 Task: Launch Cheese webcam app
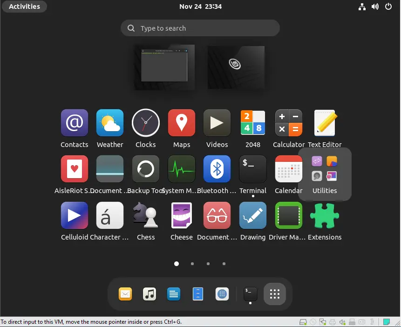click(x=182, y=215)
